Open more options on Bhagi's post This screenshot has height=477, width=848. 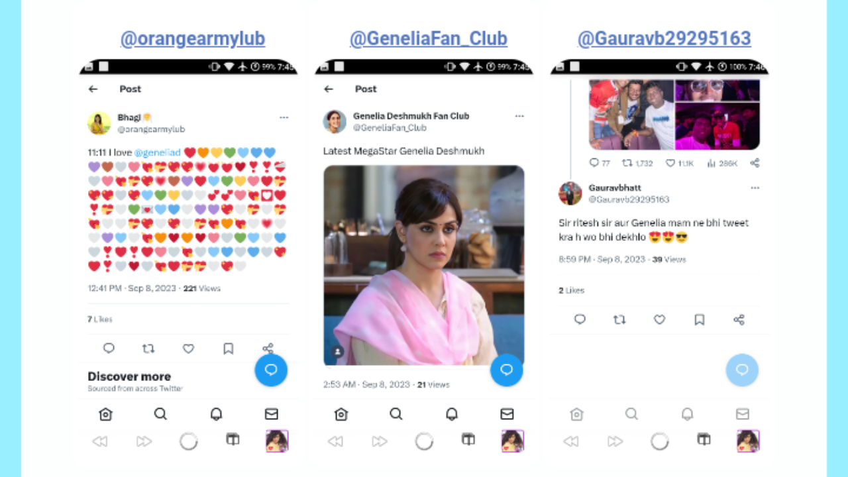(284, 117)
